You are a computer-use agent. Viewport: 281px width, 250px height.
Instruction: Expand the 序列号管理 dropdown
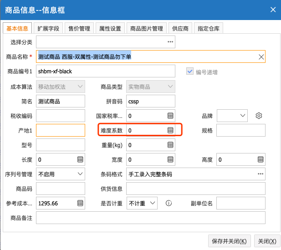coord(61,174)
